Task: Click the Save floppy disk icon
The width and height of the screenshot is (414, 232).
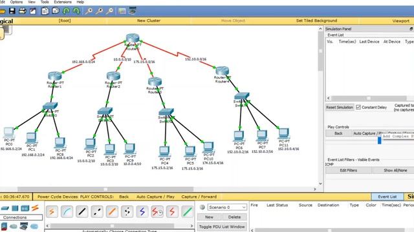Action: click(x=12, y=11)
